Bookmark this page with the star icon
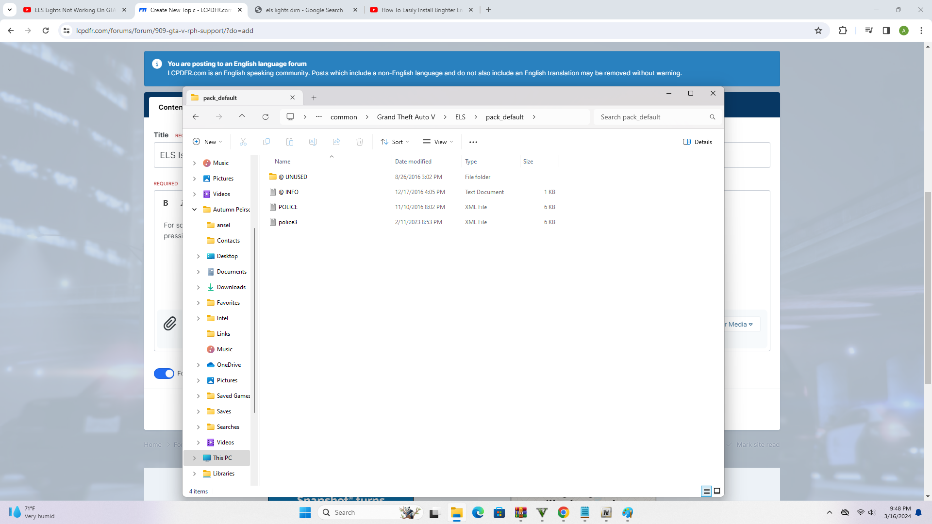 [x=818, y=31]
